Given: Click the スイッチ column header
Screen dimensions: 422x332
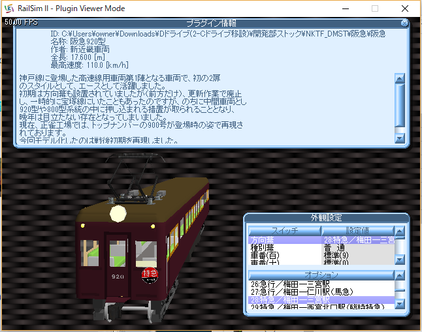Looking at the screenshot, I should pyautogui.click(x=285, y=231).
